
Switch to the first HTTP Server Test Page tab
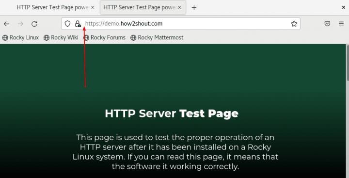[x=53, y=7]
